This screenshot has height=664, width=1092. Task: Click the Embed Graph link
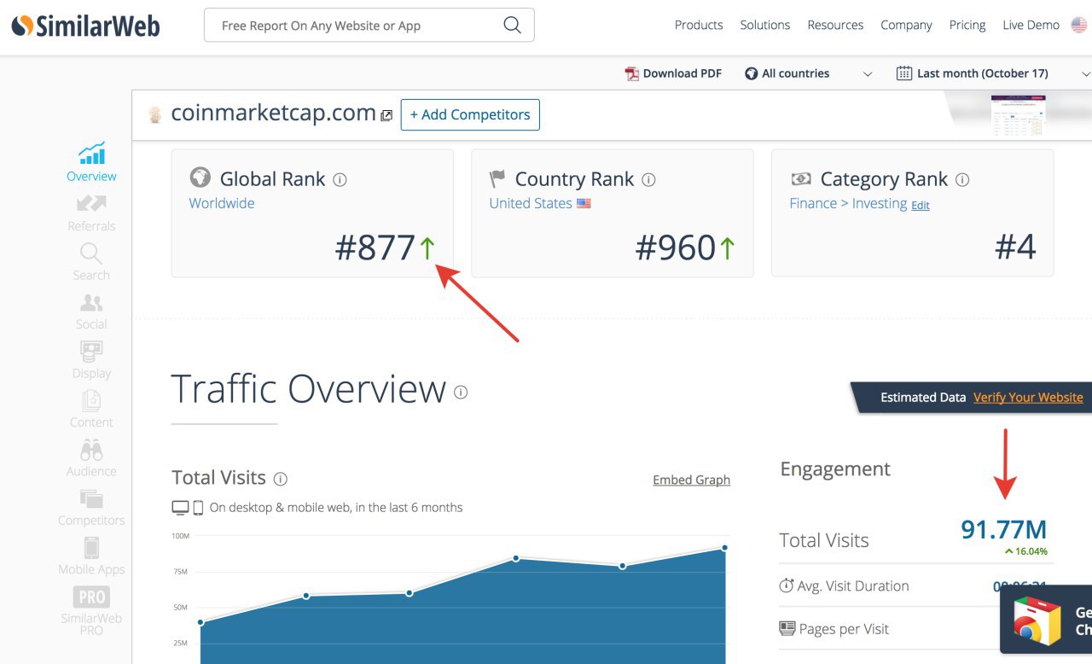click(x=691, y=480)
